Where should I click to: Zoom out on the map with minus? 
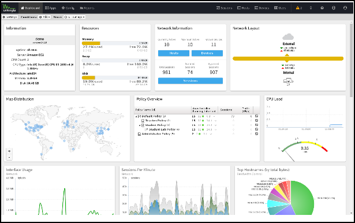(9, 157)
